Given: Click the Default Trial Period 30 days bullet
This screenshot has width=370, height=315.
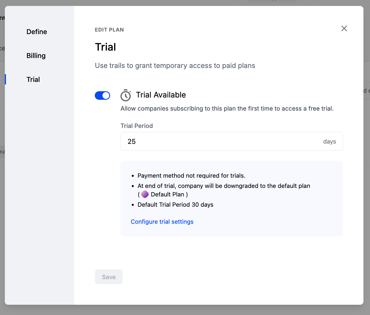Looking at the screenshot, I should point(175,205).
